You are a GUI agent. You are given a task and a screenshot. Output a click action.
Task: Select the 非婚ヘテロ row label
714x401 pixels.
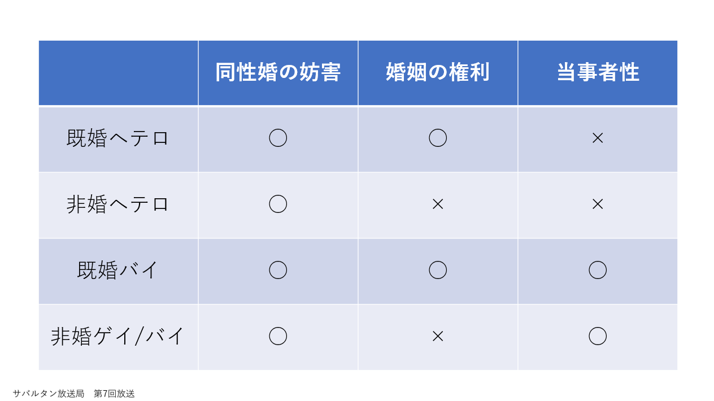click(118, 204)
